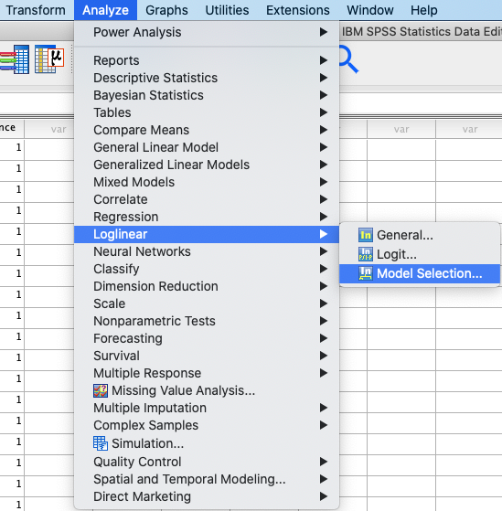
Task: Choose Model Selection... in Loglinear submenu
Action: 420,273
